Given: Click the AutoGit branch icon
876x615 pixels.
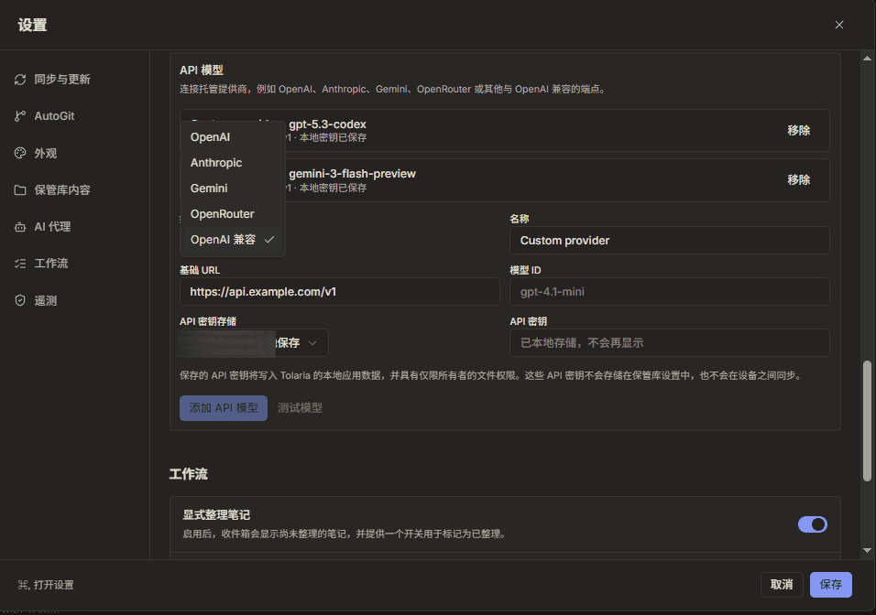Looking at the screenshot, I should pyautogui.click(x=20, y=116).
